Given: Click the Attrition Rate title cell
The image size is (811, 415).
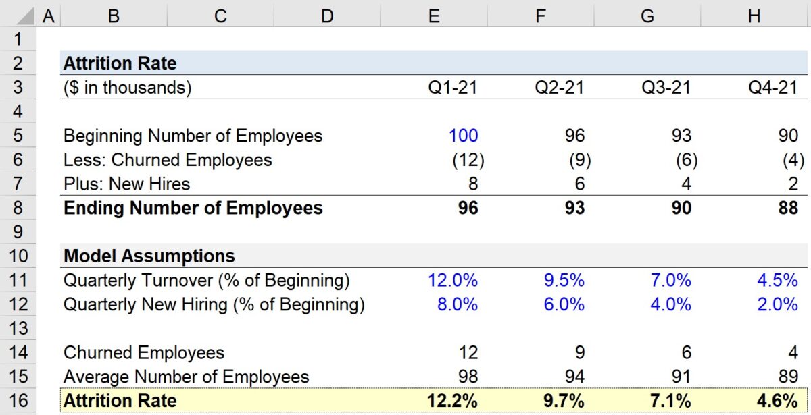Looking at the screenshot, I should (x=119, y=63).
